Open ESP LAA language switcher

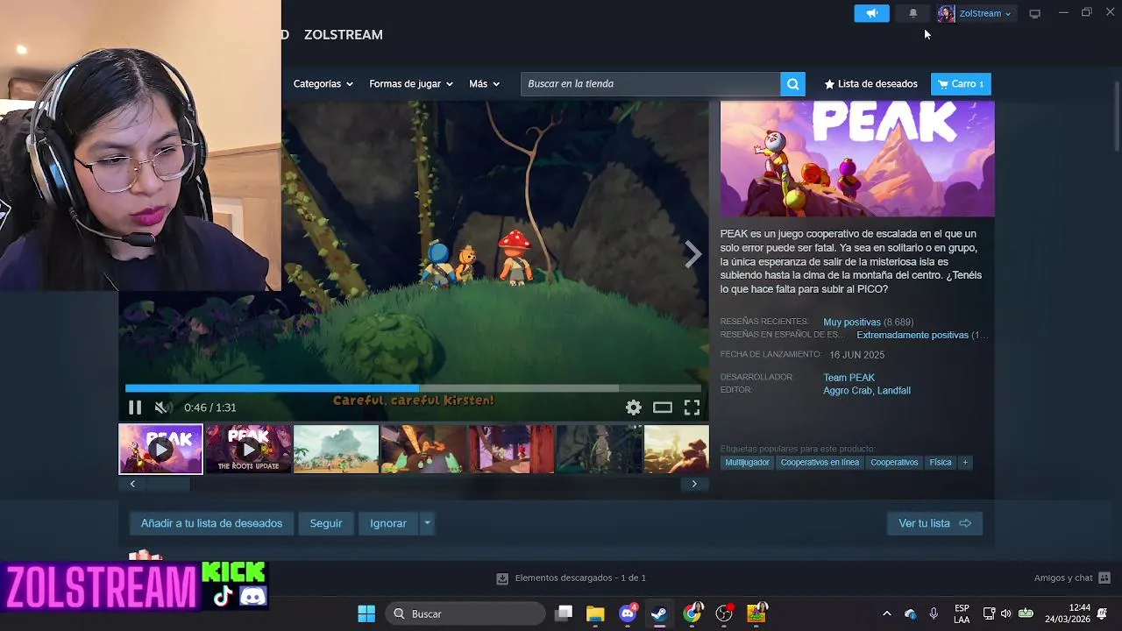[x=962, y=613]
